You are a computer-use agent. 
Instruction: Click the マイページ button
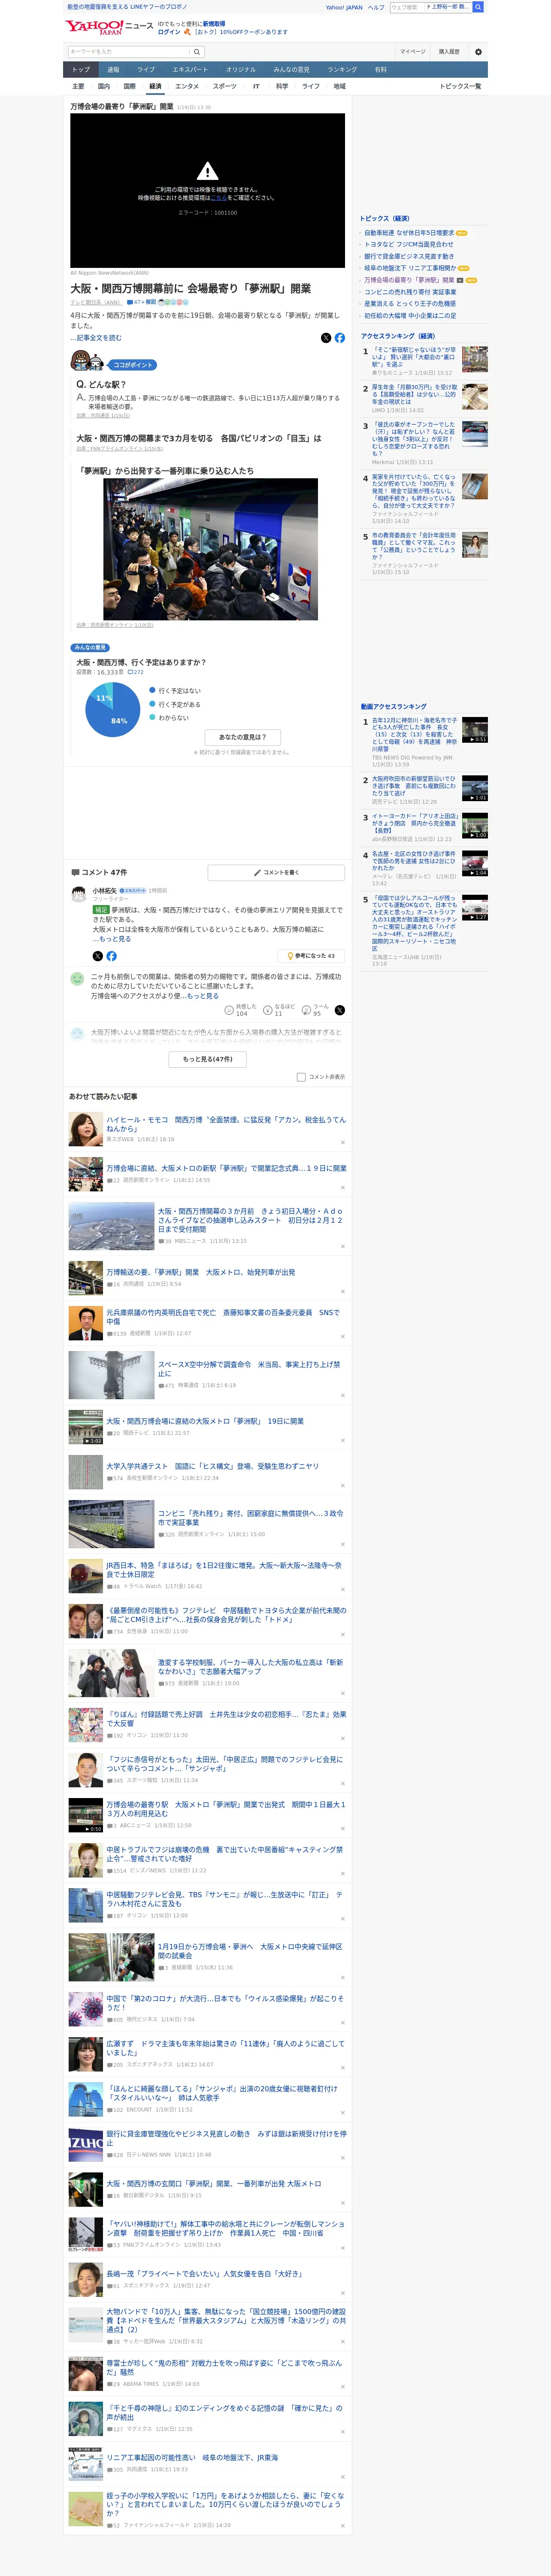[x=413, y=52]
